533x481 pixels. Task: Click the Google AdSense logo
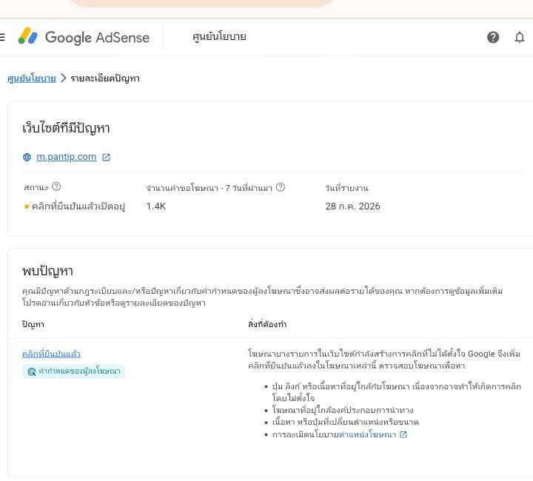(x=84, y=37)
